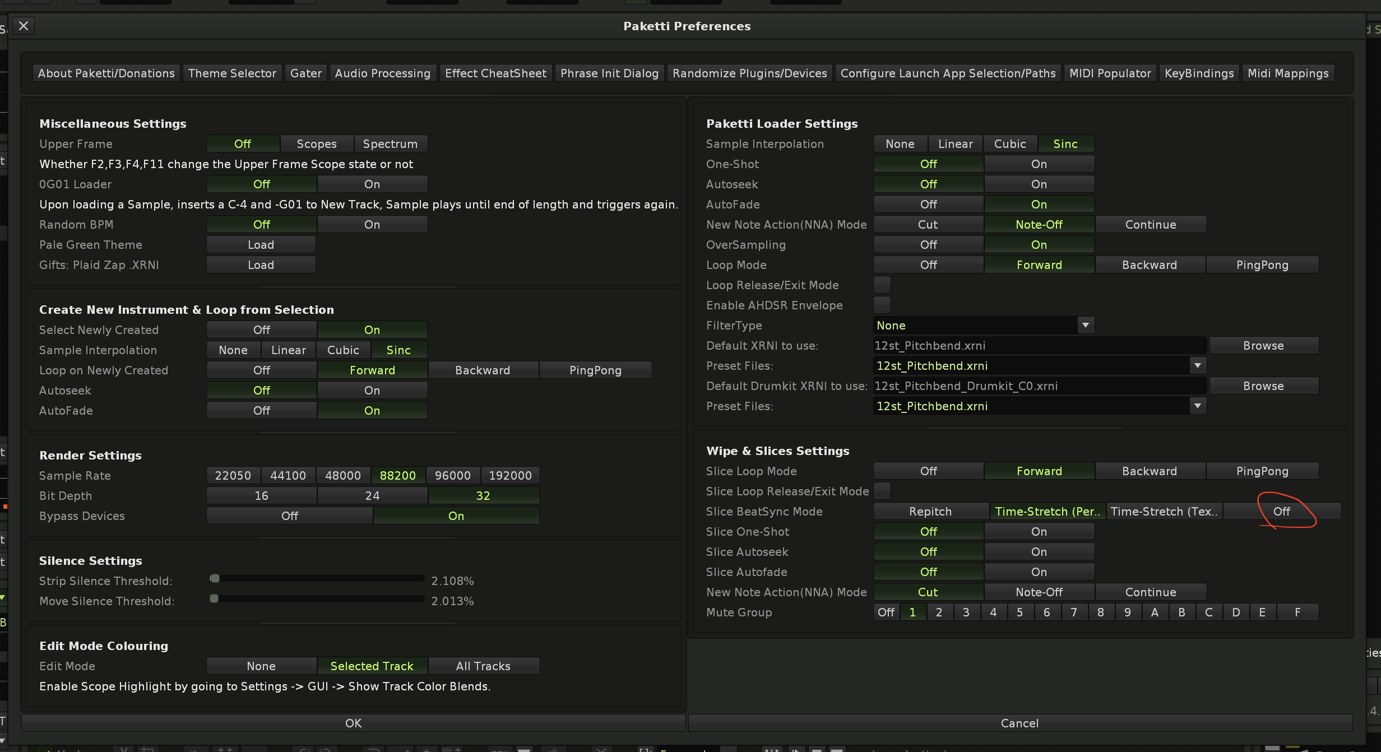Viewport: 1381px width, 752px height.
Task: Click the Default Drumkit XRNI path field
Action: 1039,386
